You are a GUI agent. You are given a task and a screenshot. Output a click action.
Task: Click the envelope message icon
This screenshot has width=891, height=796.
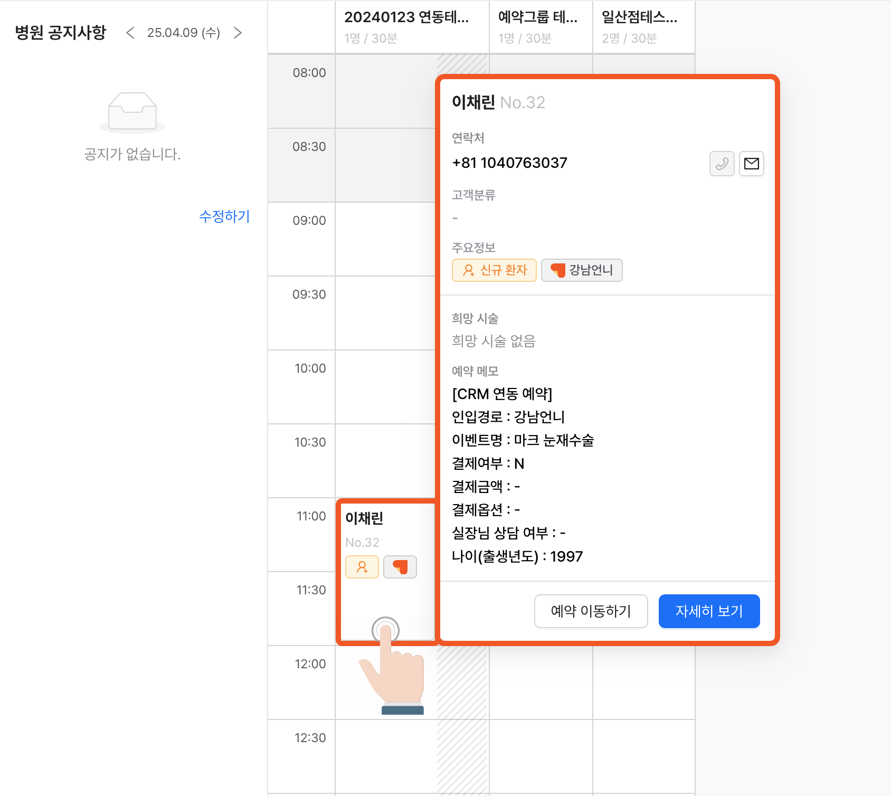click(x=751, y=164)
